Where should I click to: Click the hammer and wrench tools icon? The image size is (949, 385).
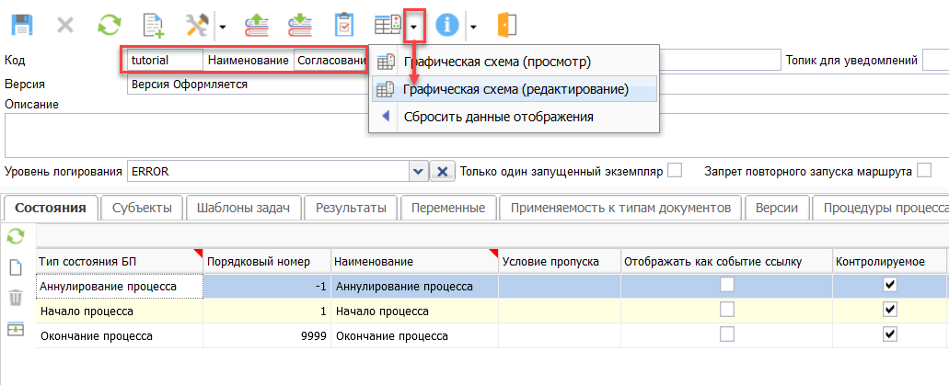(x=197, y=24)
